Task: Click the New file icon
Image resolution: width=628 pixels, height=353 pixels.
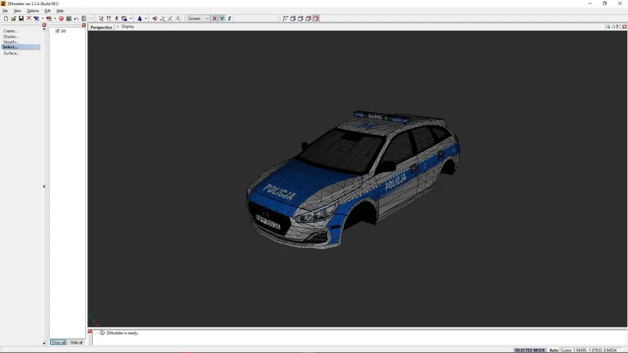Action: [x=6, y=18]
